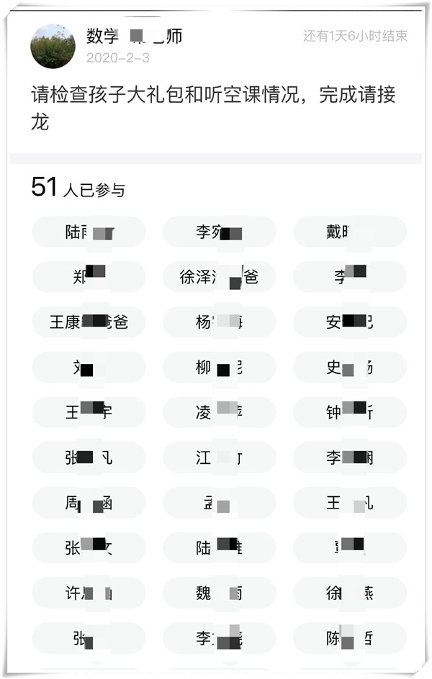Select the name chip starting with 陆雨
This screenshot has height=679, width=432.
(89, 232)
